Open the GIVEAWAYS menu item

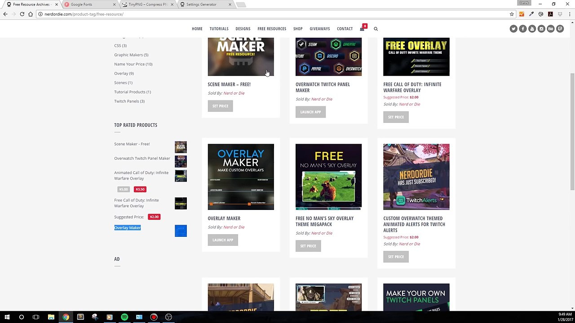coord(320,29)
